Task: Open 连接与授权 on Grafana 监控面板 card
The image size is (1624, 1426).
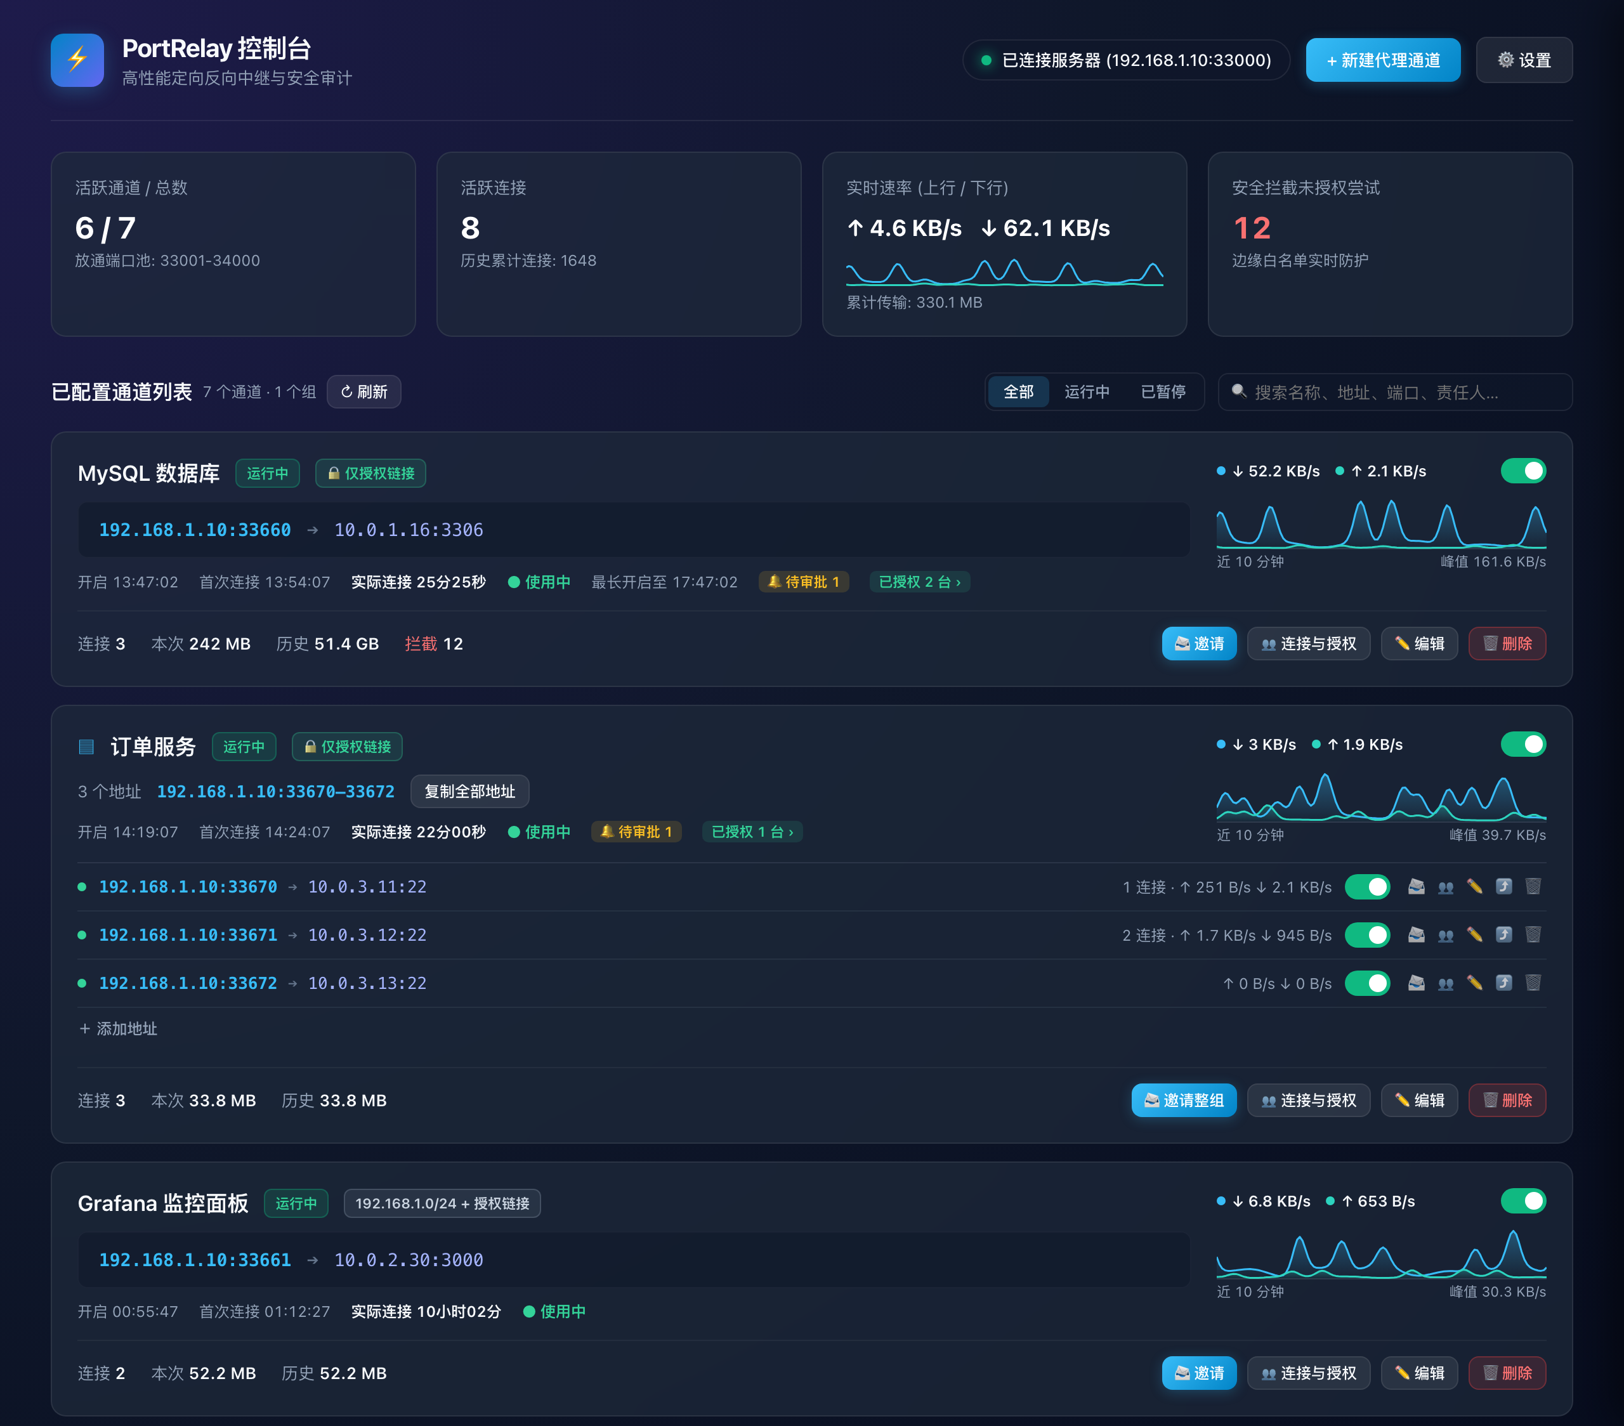Action: tap(1309, 1373)
